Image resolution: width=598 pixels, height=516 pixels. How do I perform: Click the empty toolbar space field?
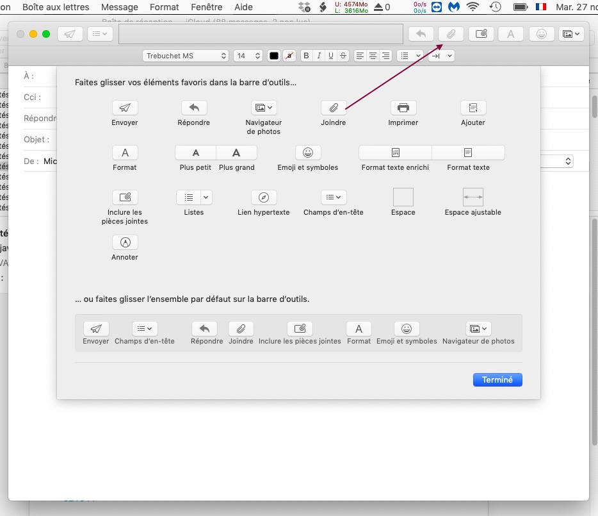261,34
